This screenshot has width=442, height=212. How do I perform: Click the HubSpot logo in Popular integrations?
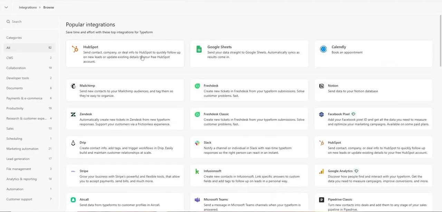pos(75,49)
